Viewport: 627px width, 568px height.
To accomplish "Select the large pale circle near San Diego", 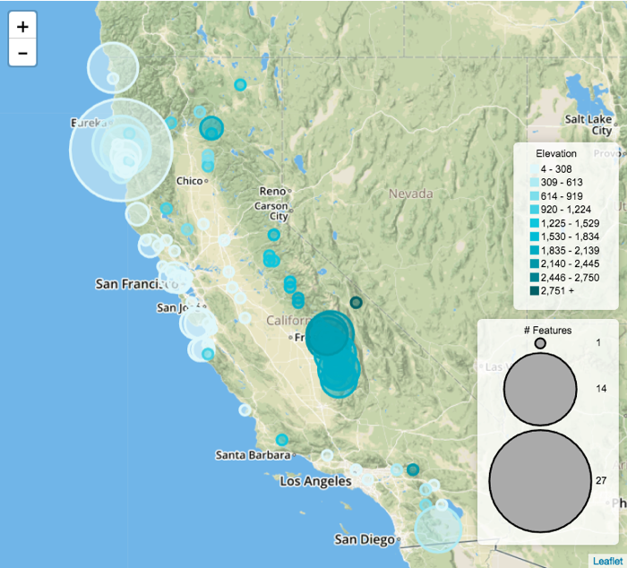I will point(438,529).
